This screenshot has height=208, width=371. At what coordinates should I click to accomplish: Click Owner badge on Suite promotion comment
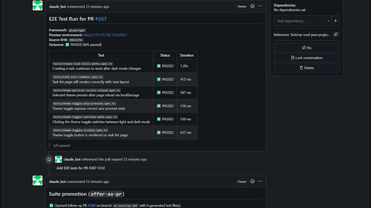[x=242, y=181]
